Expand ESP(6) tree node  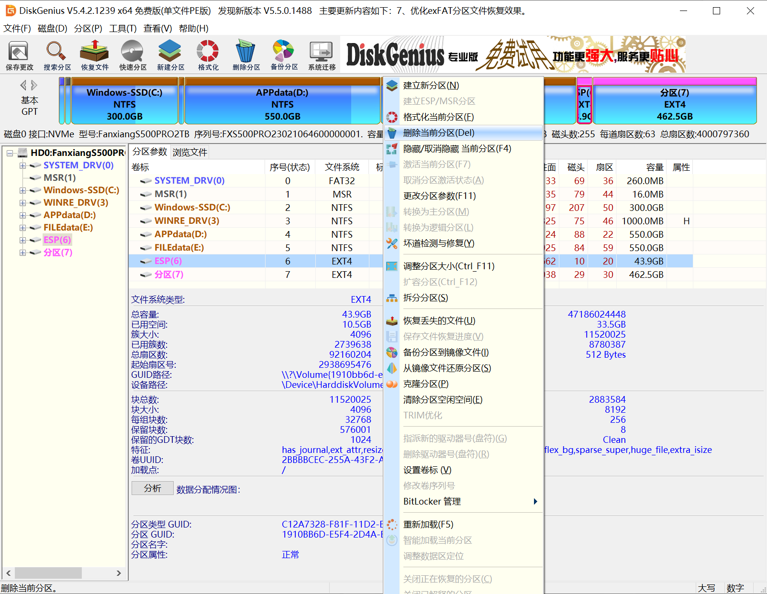click(x=22, y=240)
